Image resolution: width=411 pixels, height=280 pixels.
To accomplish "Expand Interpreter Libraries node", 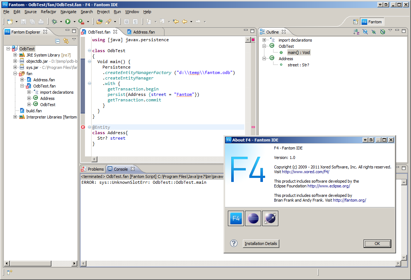I will click(15, 117).
